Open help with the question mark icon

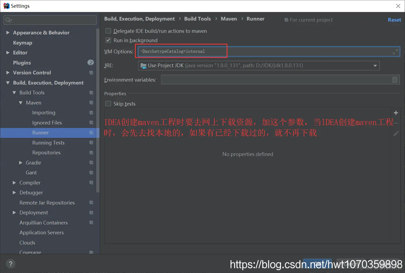pyautogui.click(x=10, y=264)
